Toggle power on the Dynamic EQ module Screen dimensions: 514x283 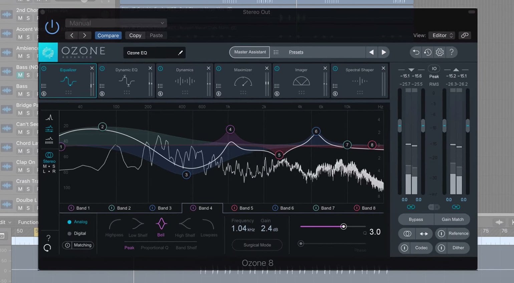click(102, 69)
